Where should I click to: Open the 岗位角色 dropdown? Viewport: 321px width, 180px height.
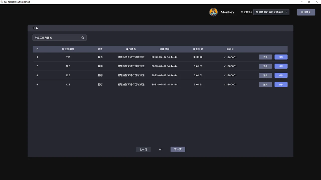[271, 12]
